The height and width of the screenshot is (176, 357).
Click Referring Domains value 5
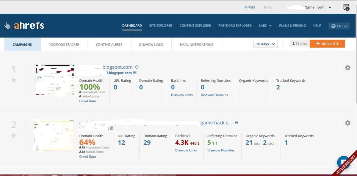209,143
